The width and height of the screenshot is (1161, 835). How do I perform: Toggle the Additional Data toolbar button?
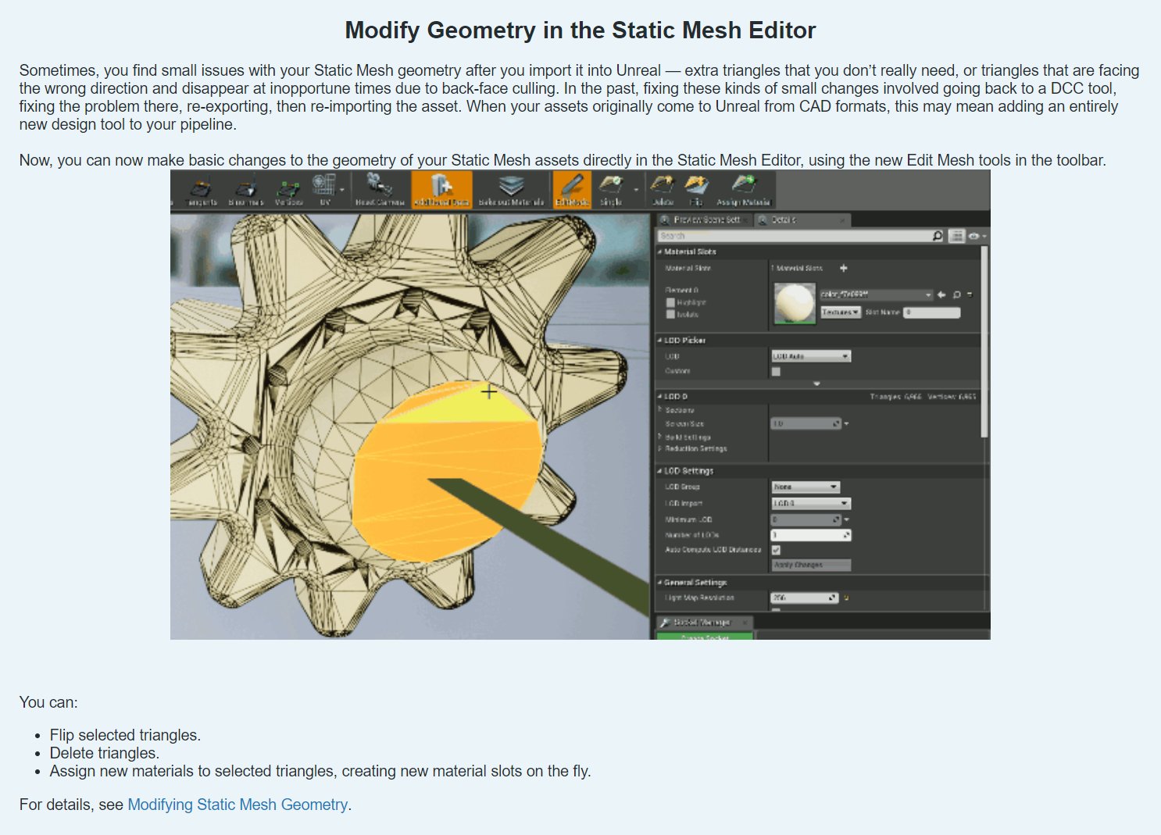(441, 191)
